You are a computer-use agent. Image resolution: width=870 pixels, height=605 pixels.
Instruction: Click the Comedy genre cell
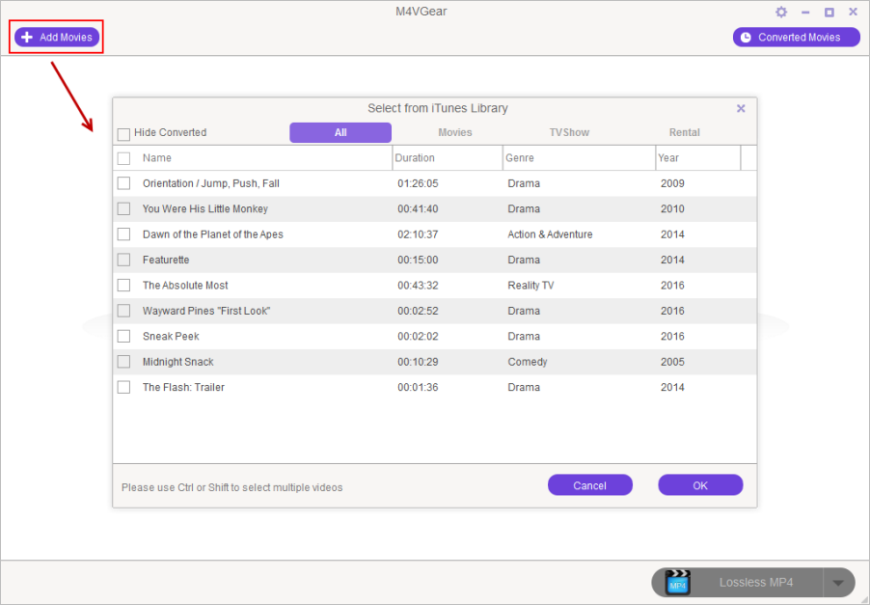527,362
